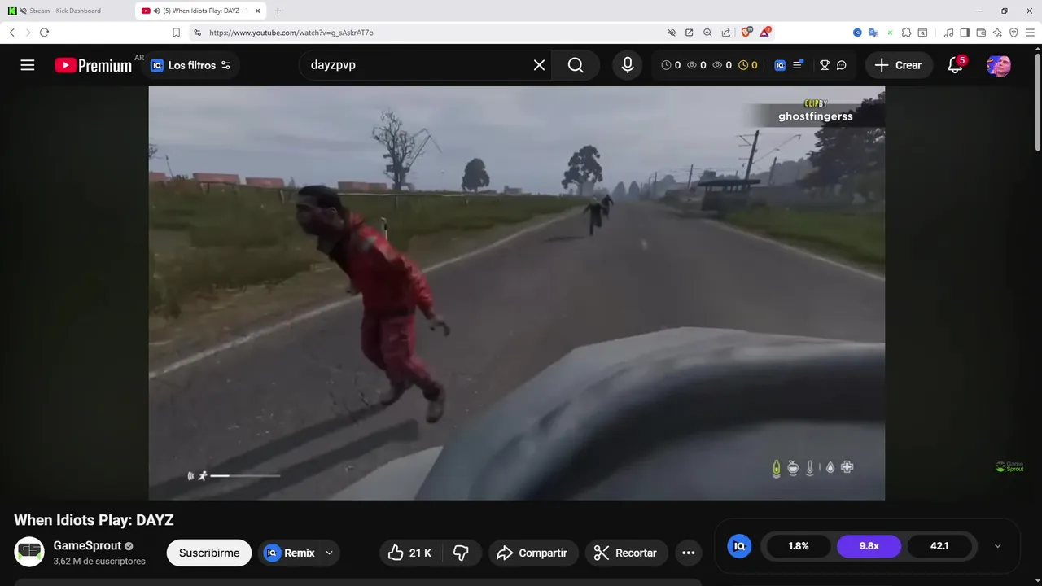Open the translate extension icon
Screen dimensions: 1042x586
tap(873, 33)
